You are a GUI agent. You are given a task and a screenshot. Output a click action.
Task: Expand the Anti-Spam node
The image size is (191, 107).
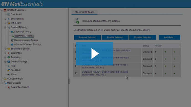pos(5,23)
